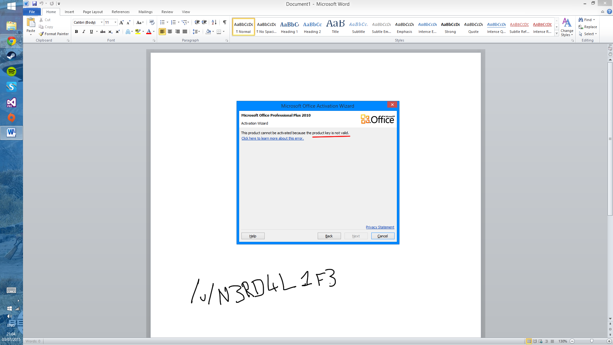Click the Bullets list icon
The height and width of the screenshot is (345, 613).
coord(163,22)
